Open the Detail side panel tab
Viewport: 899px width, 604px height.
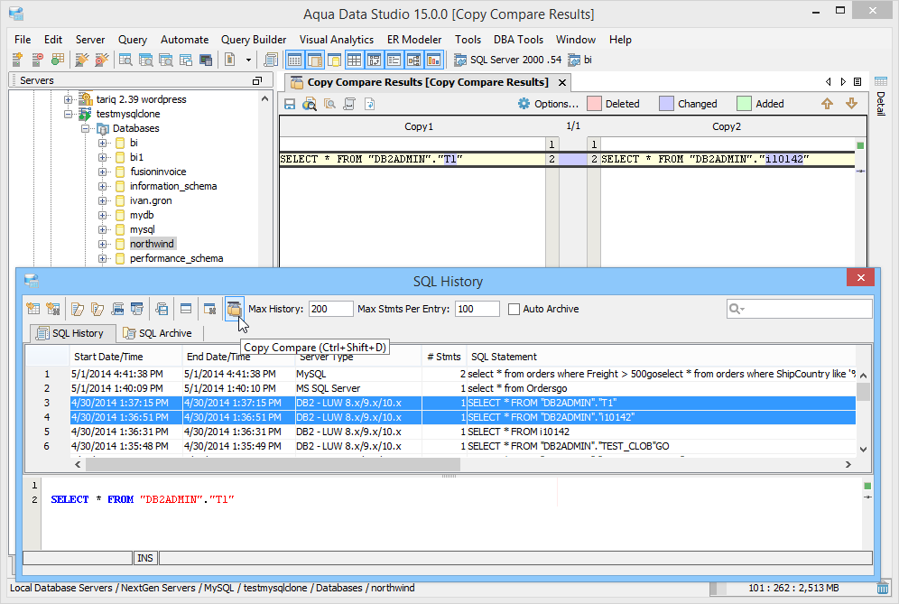tap(881, 97)
